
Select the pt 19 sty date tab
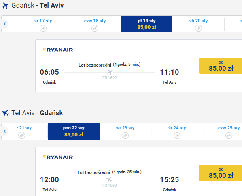point(146,24)
